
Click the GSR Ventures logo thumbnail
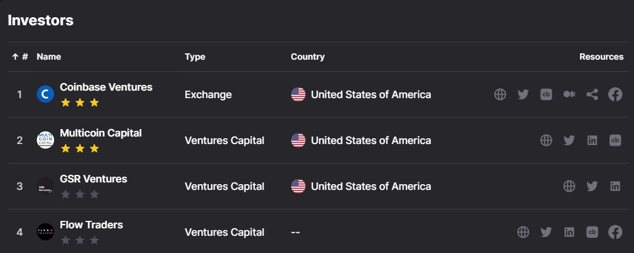[45, 186]
